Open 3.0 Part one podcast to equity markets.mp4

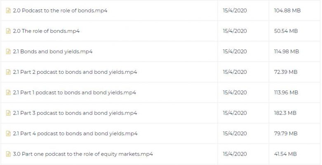click(83, 154)
